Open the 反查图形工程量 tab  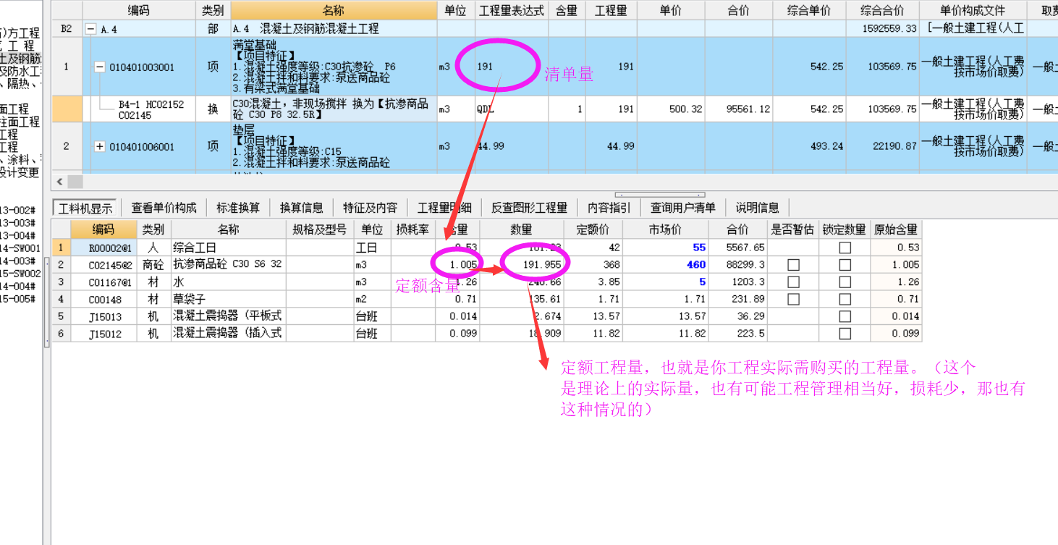529,208
